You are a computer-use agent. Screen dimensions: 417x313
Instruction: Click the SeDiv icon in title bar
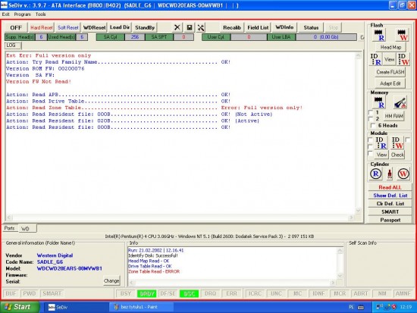(4, 5)
